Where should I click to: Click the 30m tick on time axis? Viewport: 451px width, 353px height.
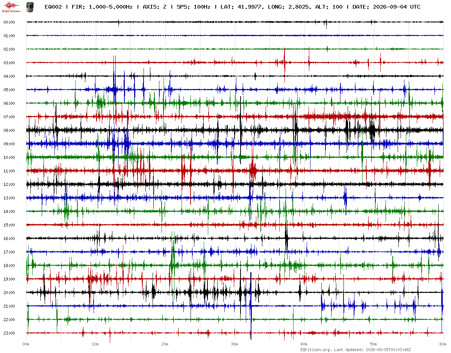[234, 344]
